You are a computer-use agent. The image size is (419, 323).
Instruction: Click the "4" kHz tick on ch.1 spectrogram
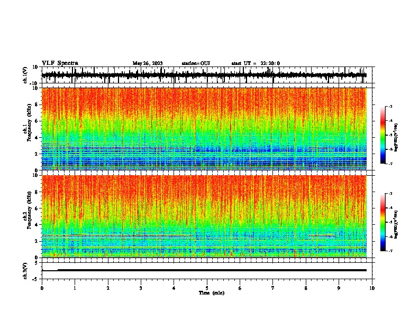[x=37, y=138]
